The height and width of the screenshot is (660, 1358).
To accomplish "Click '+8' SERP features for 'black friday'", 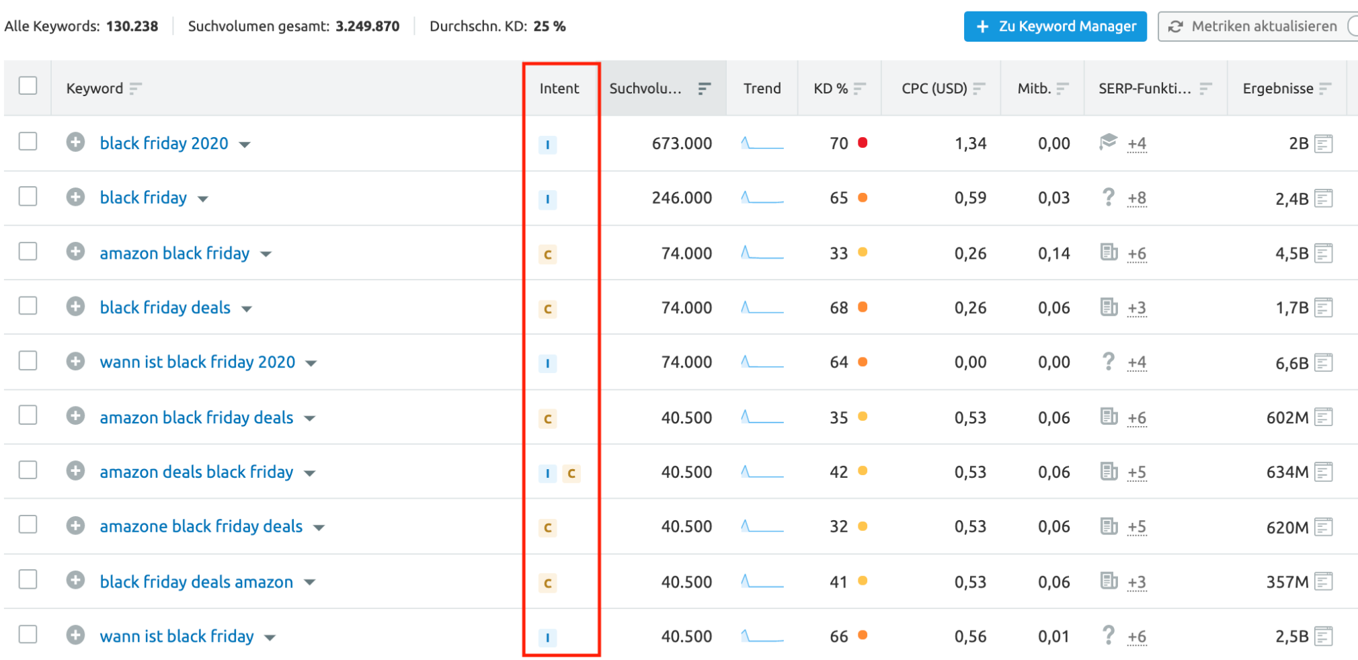I will click(x=1137, y=198).
